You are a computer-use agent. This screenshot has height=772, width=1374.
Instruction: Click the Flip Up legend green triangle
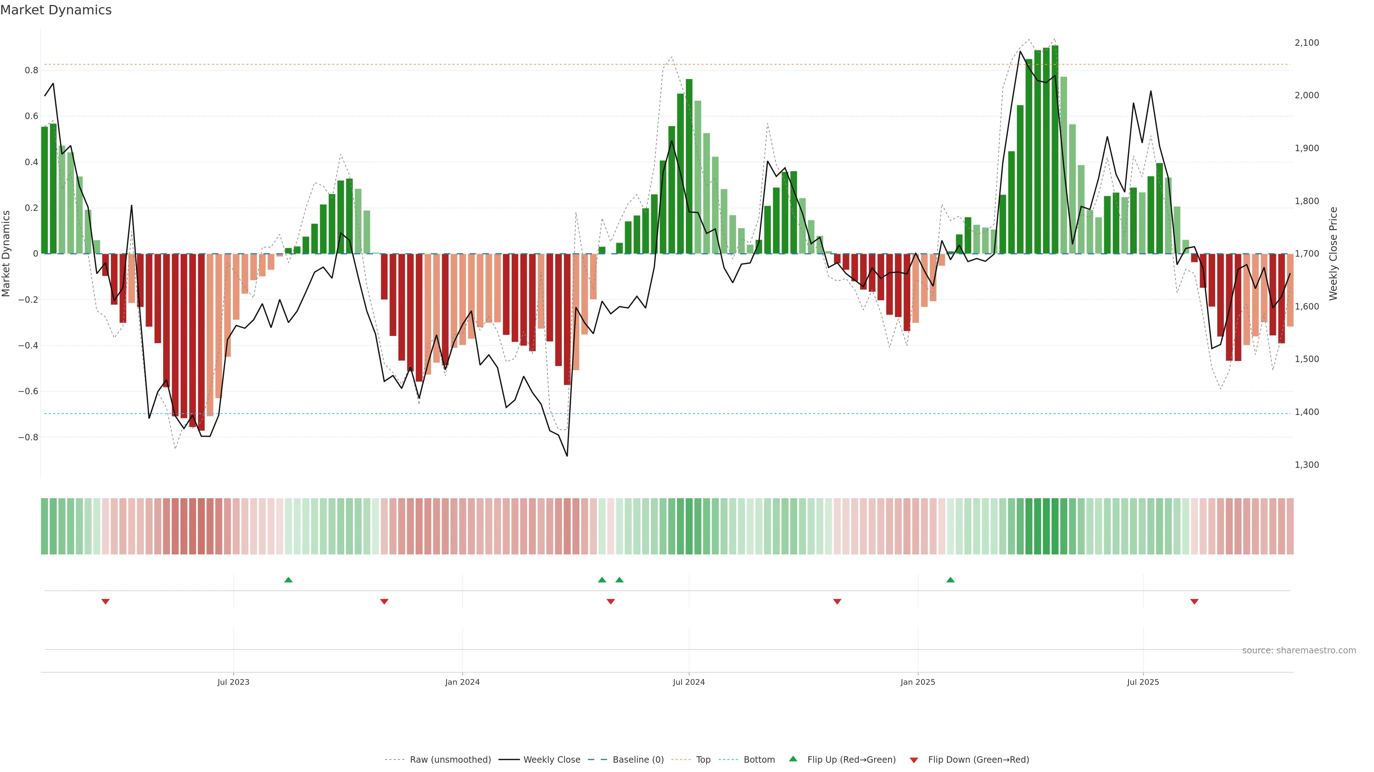[793, 759]
